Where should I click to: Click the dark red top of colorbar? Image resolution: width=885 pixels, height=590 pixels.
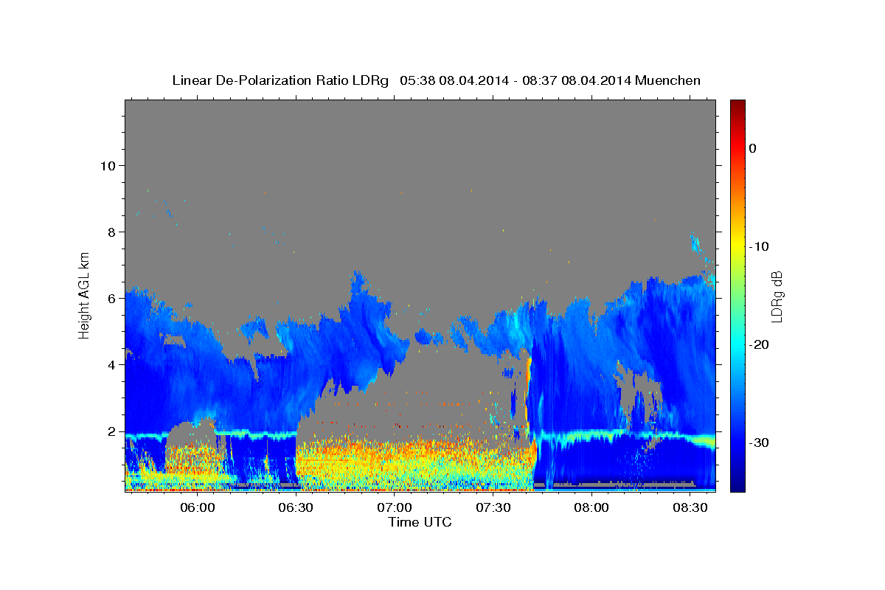pos(737,105)
